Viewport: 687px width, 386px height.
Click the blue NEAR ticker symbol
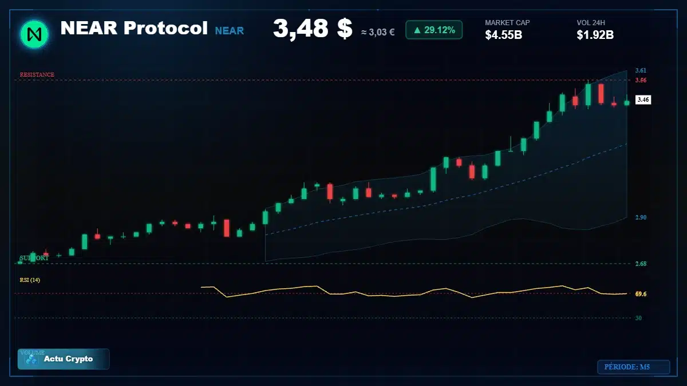pyautogui.click(x=229, y=31)
